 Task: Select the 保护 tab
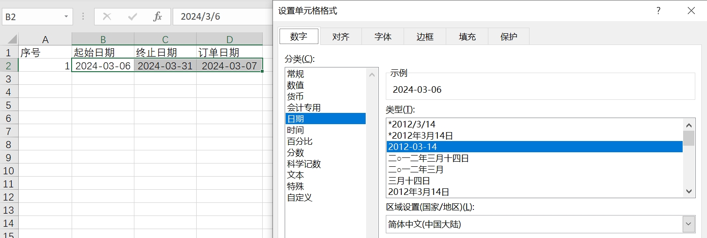[509, 37]
